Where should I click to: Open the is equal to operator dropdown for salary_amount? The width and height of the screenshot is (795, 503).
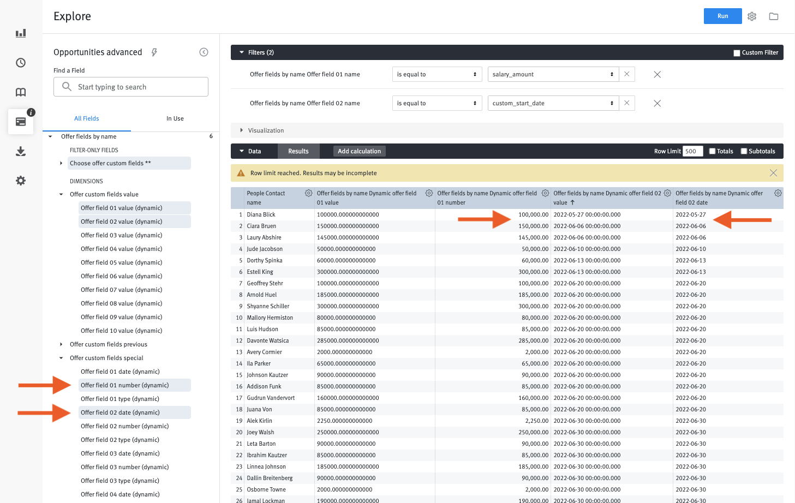click(437, 74)
